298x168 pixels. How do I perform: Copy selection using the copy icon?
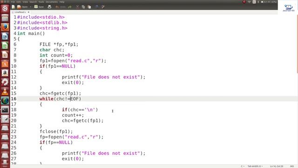click(83, 7)
